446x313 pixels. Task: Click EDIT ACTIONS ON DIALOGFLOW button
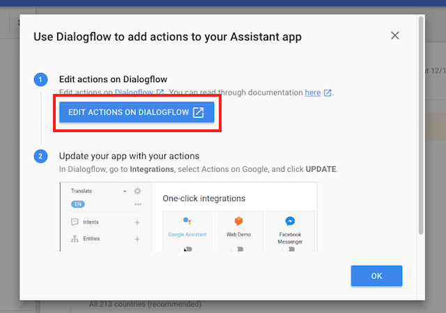click(137, 113)
